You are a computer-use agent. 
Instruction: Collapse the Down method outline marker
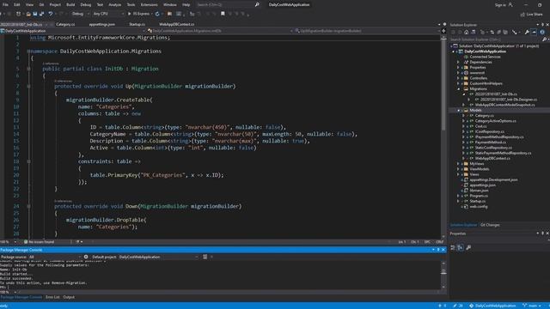pyautogui.click(x=28, y=206)
